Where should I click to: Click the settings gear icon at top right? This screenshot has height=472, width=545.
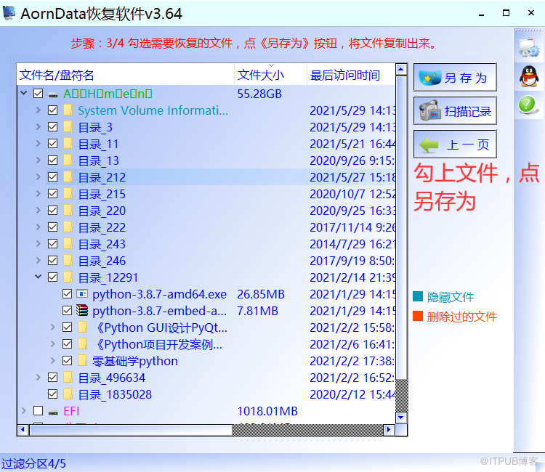pyautogui.click(x=529, y=48)
